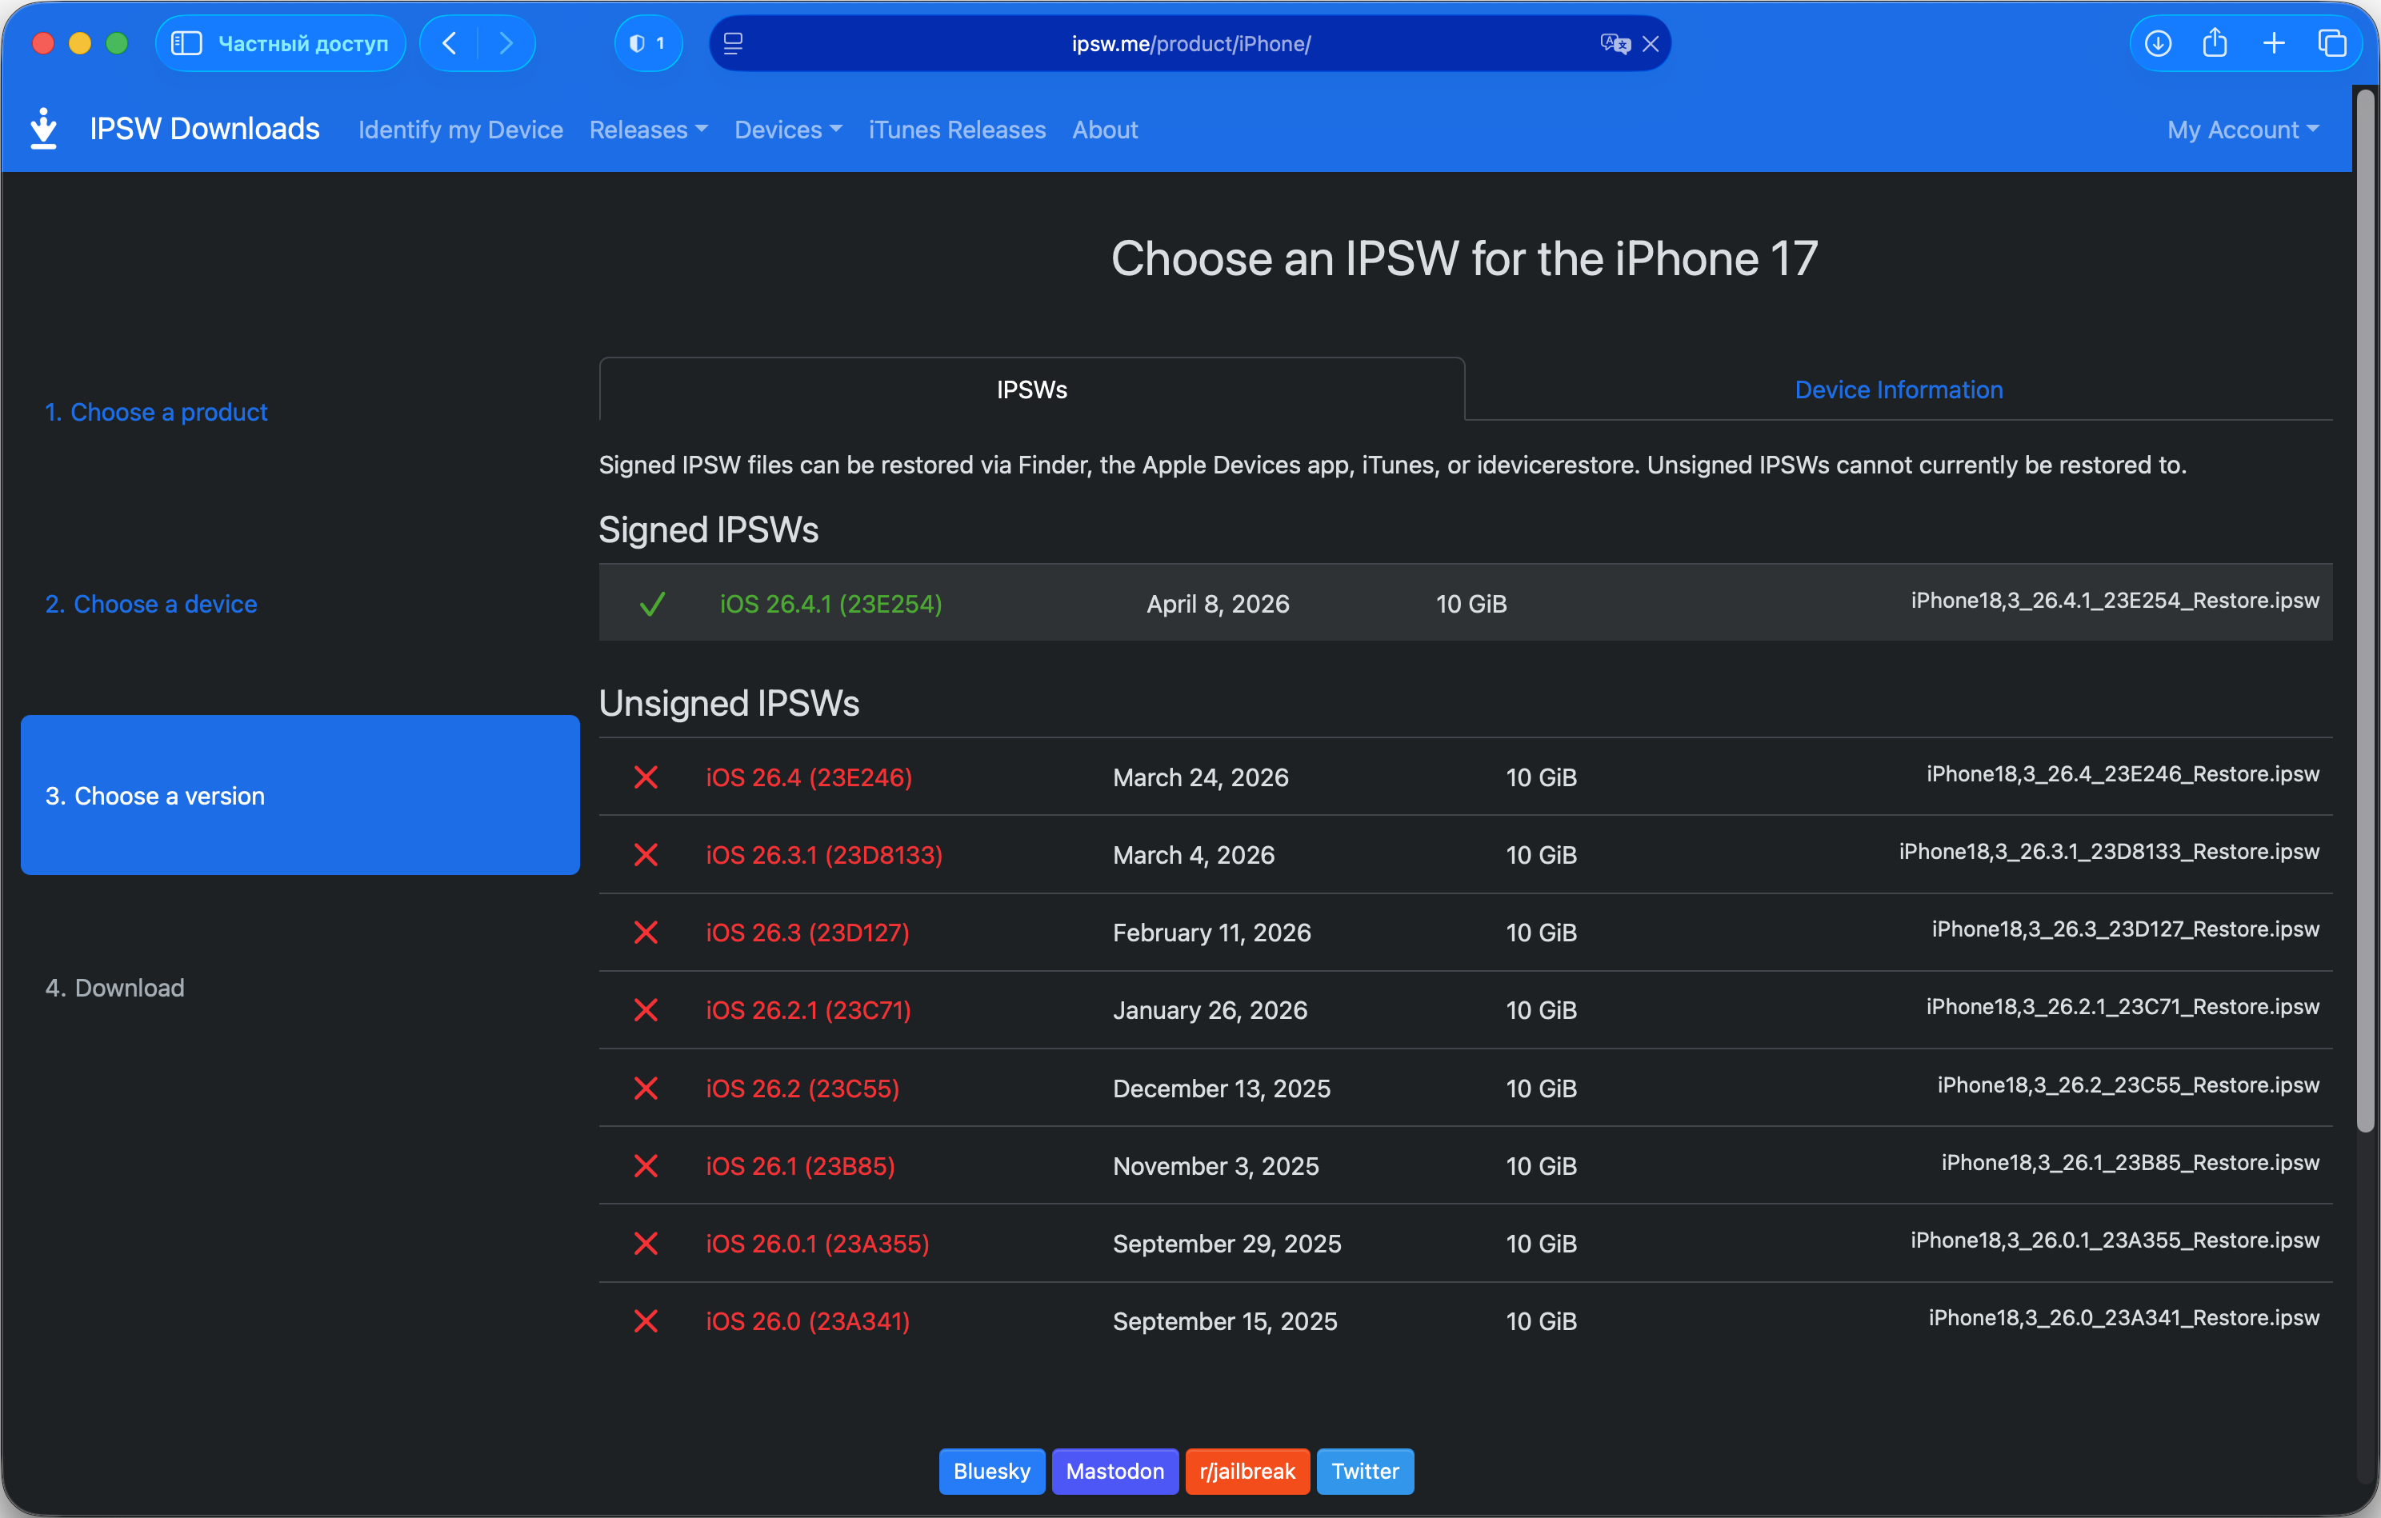This screenshot has width=2381, height=1518.
Task: Switch to the Device Information tab
Action: (x=1899, y=389)
